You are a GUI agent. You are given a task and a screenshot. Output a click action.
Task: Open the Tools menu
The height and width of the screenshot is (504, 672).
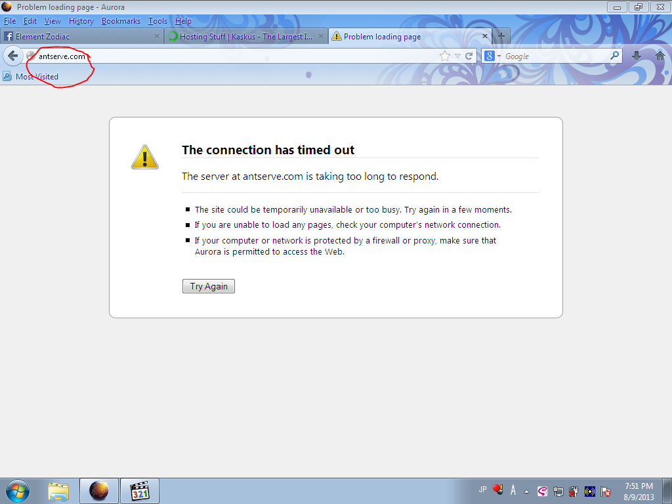point(157,20)
